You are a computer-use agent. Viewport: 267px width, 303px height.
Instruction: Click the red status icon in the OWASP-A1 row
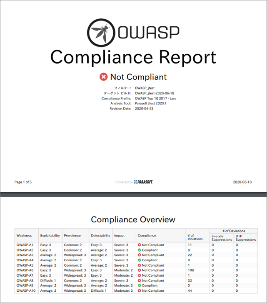tap(140, 245)
